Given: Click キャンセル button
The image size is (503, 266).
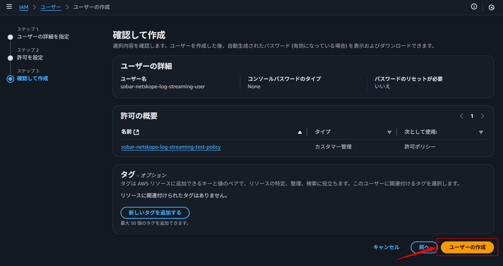Looking at the screenshot, I should click(x=386, y=247).
